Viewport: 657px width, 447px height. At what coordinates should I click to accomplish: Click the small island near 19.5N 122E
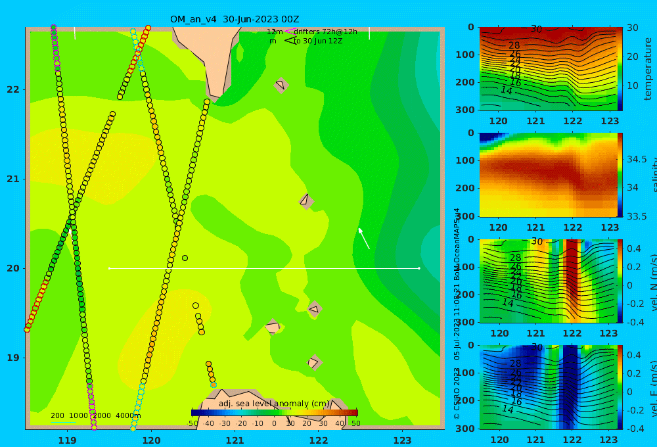[x=314, y=310]
